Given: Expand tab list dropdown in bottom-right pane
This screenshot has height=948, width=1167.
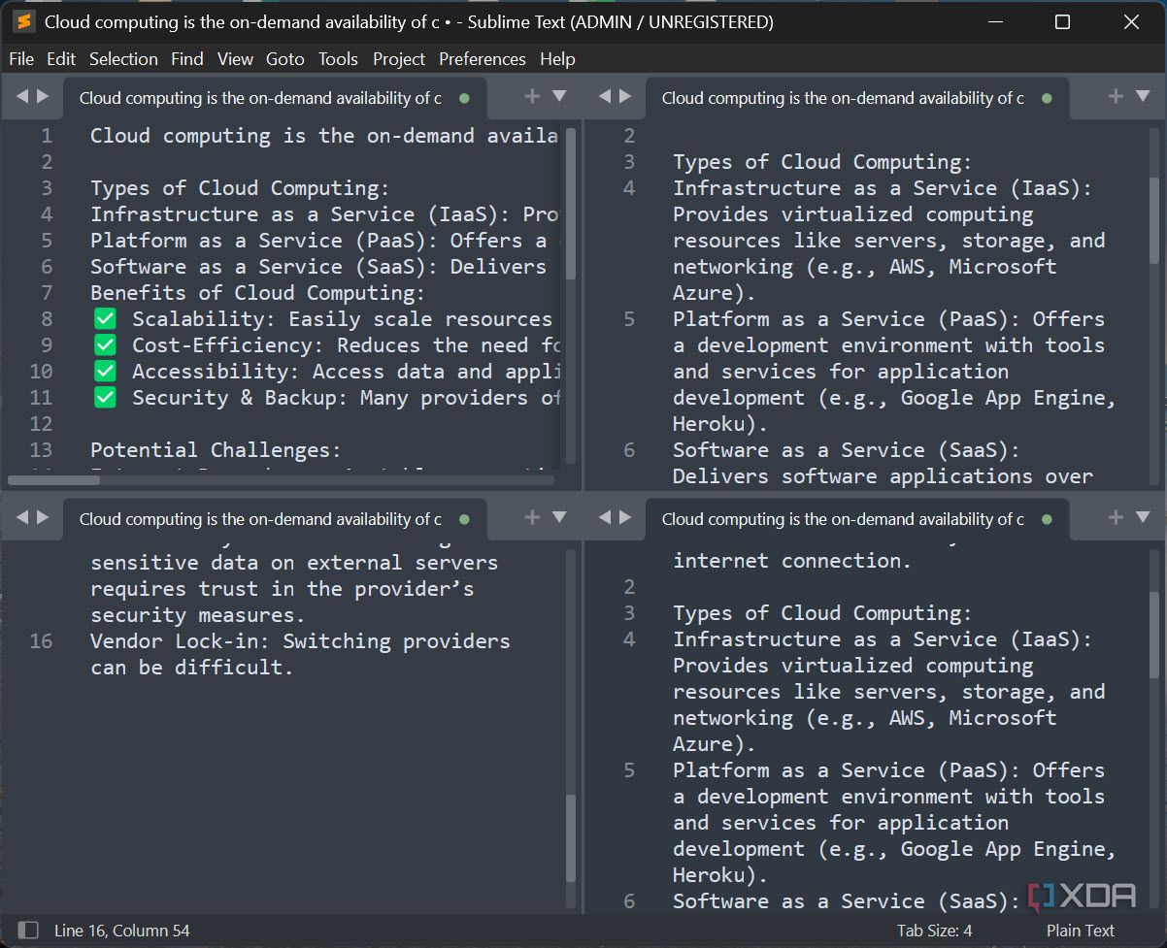Looking at the screenshot, I should [x=1143, y=518].
